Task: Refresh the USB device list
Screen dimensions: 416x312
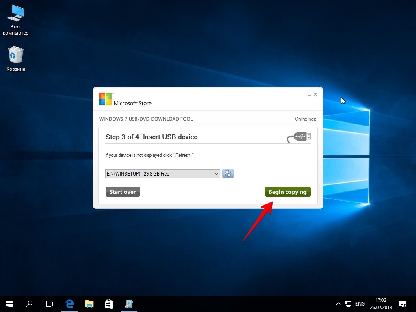Action: click(x=227, y=173)
